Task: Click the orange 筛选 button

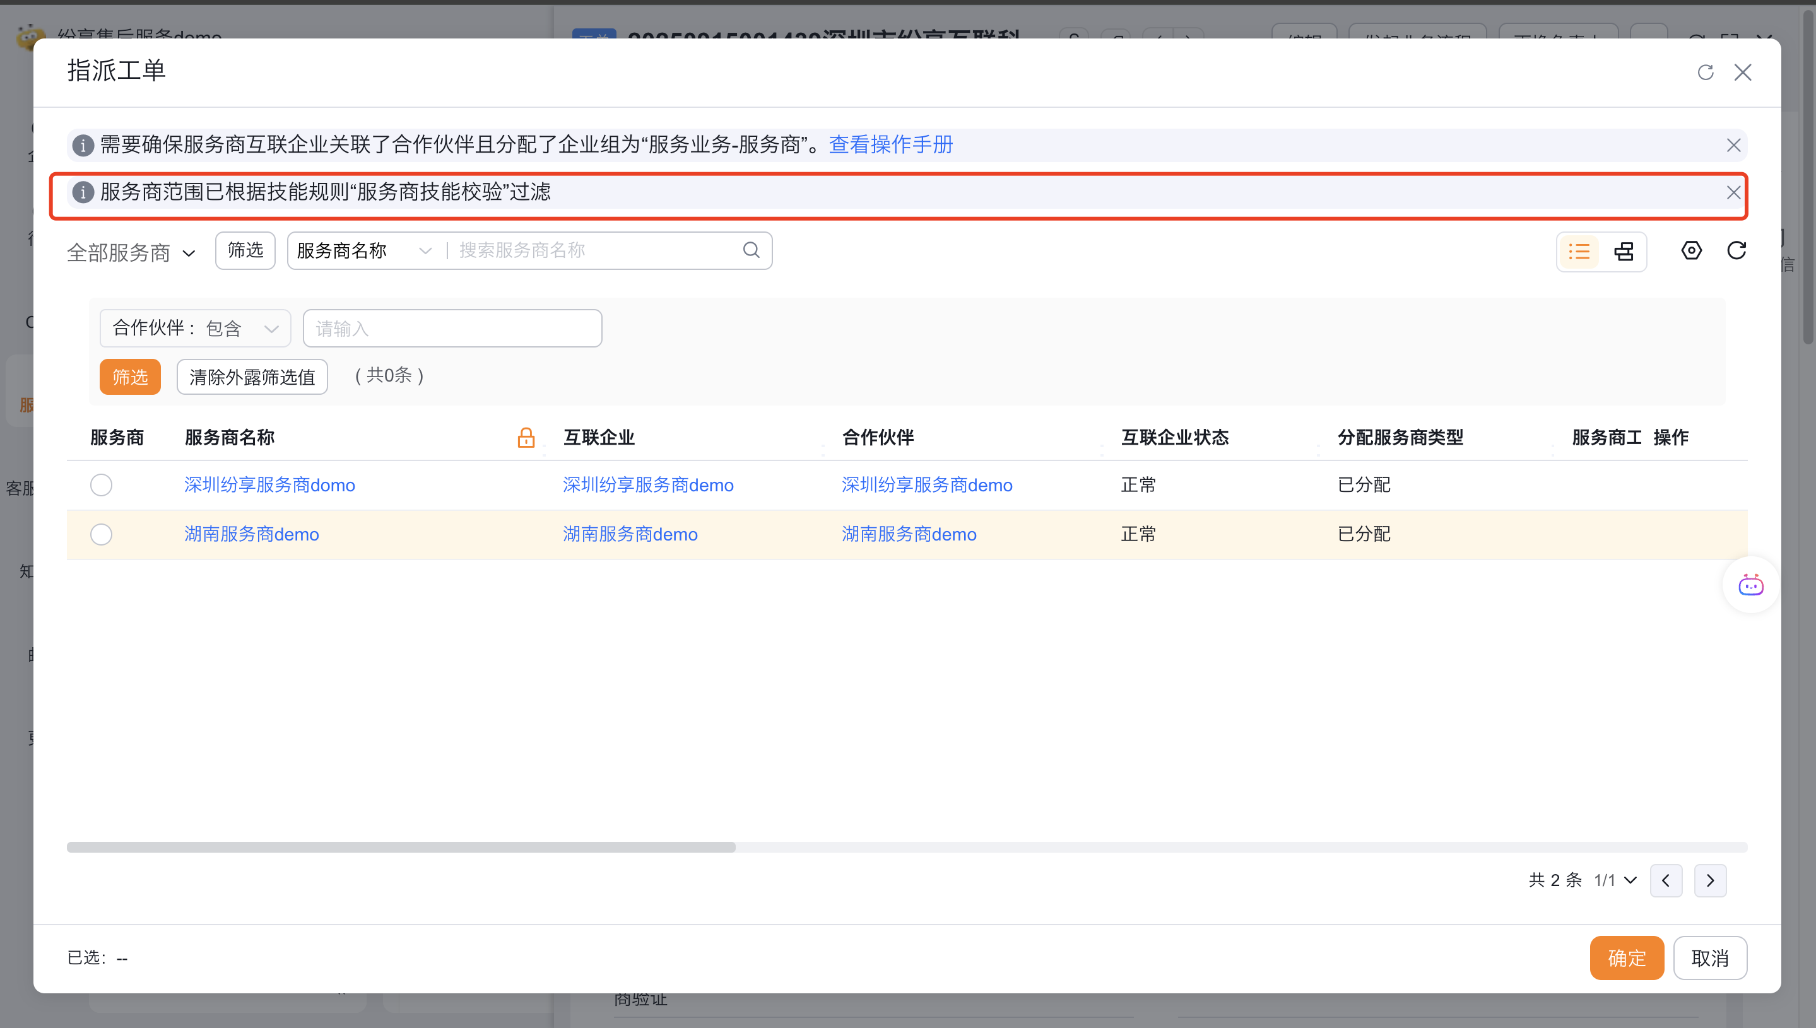Action: click(x=130, y=377)
